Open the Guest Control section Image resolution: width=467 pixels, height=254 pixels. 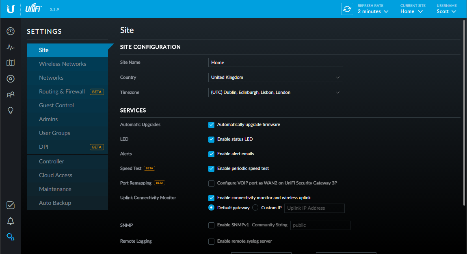coord(56,105)
